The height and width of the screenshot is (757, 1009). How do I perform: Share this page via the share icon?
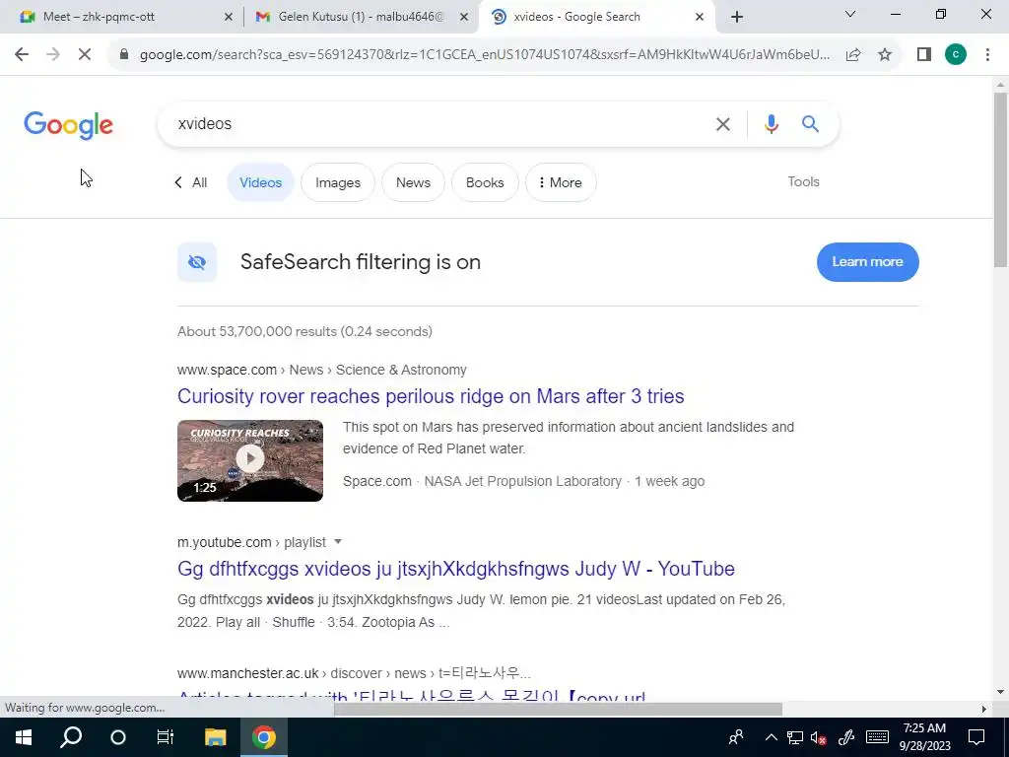click(853, 55)
